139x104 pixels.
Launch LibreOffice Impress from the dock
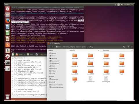[8, 39]
